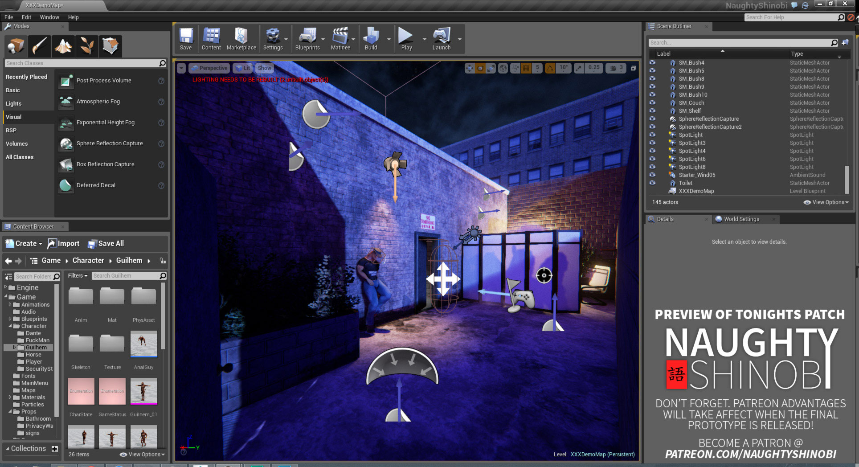Select the Exponential Height Fog entry
The height and width of the screenshot is (467, 859).
coord(112,123)
